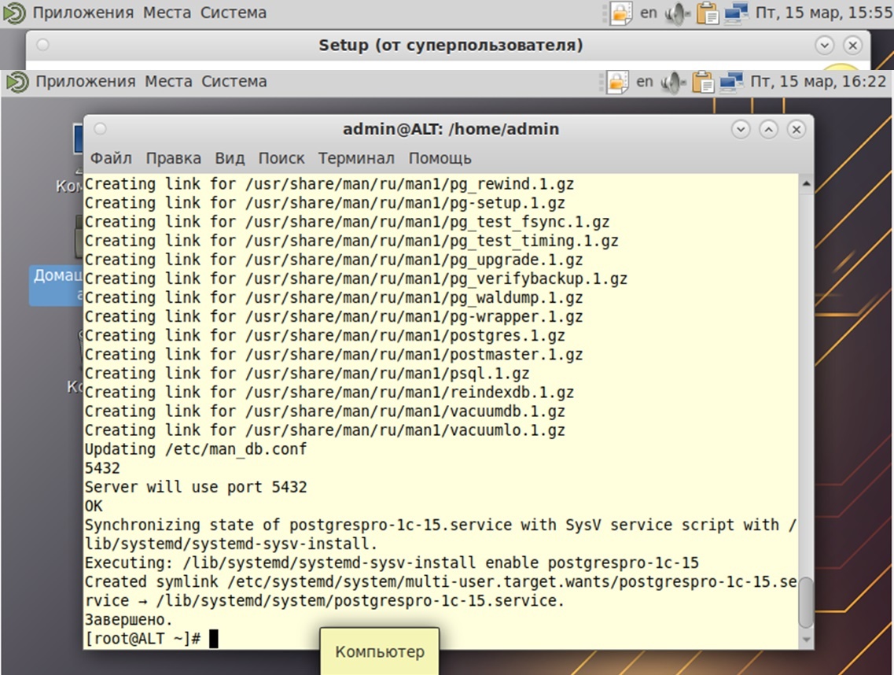Viewport: 894px width, 675px height.
Task: Open Приложения menu in the 16:22 panel
Action: pos(86,82)
